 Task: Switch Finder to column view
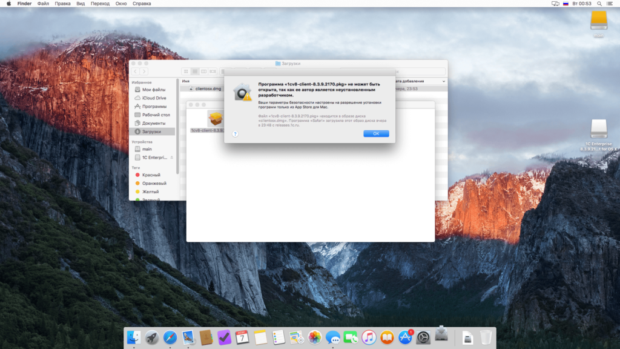tap(203, 71)
